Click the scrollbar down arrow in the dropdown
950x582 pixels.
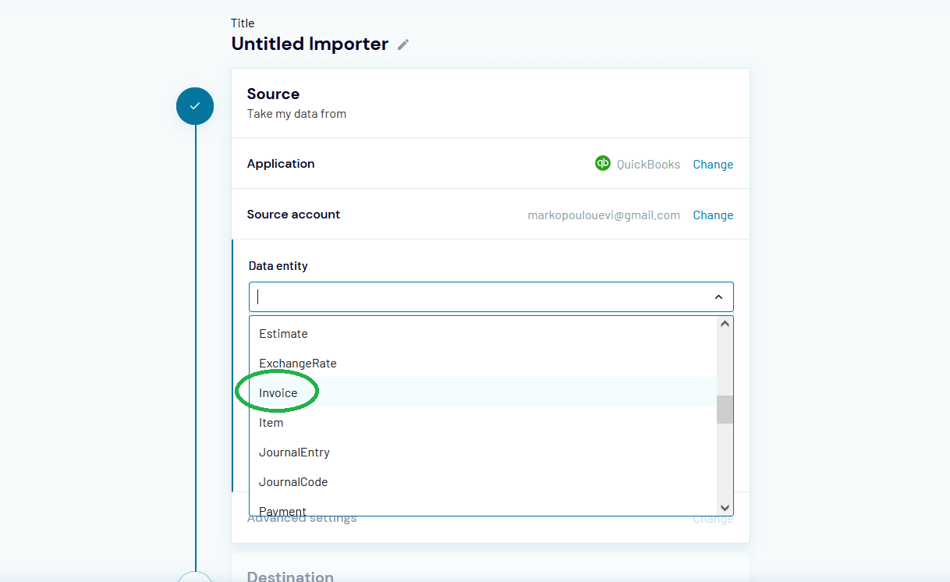click(724, 507)
